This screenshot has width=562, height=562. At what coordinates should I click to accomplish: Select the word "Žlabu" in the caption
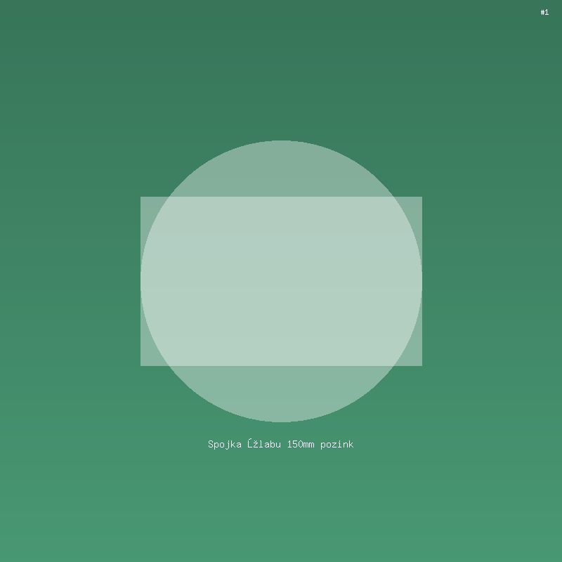264,444
